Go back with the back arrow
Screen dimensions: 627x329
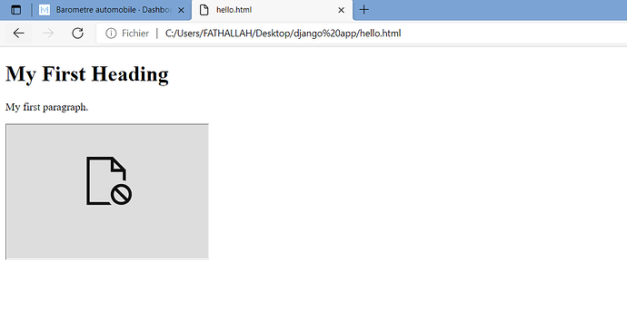[x=19, y=34]
